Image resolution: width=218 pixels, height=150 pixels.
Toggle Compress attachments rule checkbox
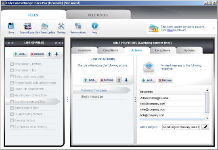(12, 127)
